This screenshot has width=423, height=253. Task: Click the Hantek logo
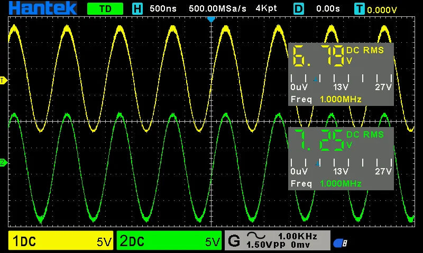[x=39, y=8]
